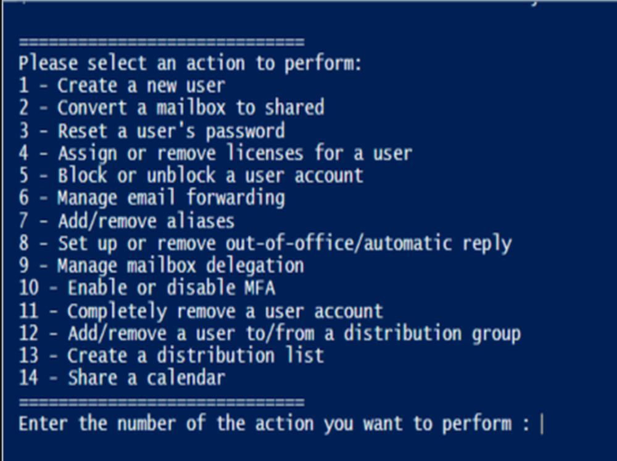Click the 'Add/remove aliases' option line

click(x=126, y=220)
